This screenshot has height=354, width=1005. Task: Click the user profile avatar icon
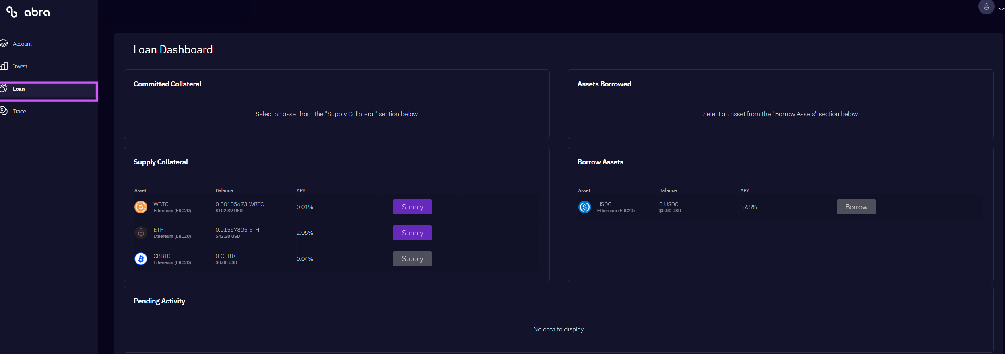(986, 7)
